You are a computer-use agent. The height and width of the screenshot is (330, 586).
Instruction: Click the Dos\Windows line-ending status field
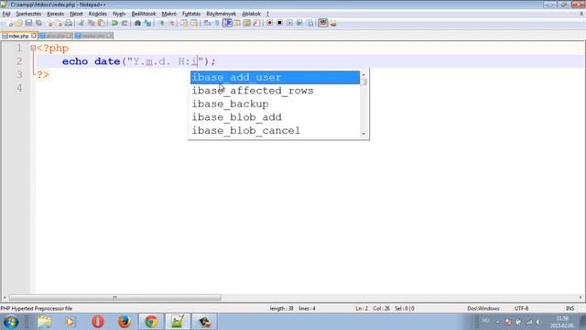(x=483, y=308)
